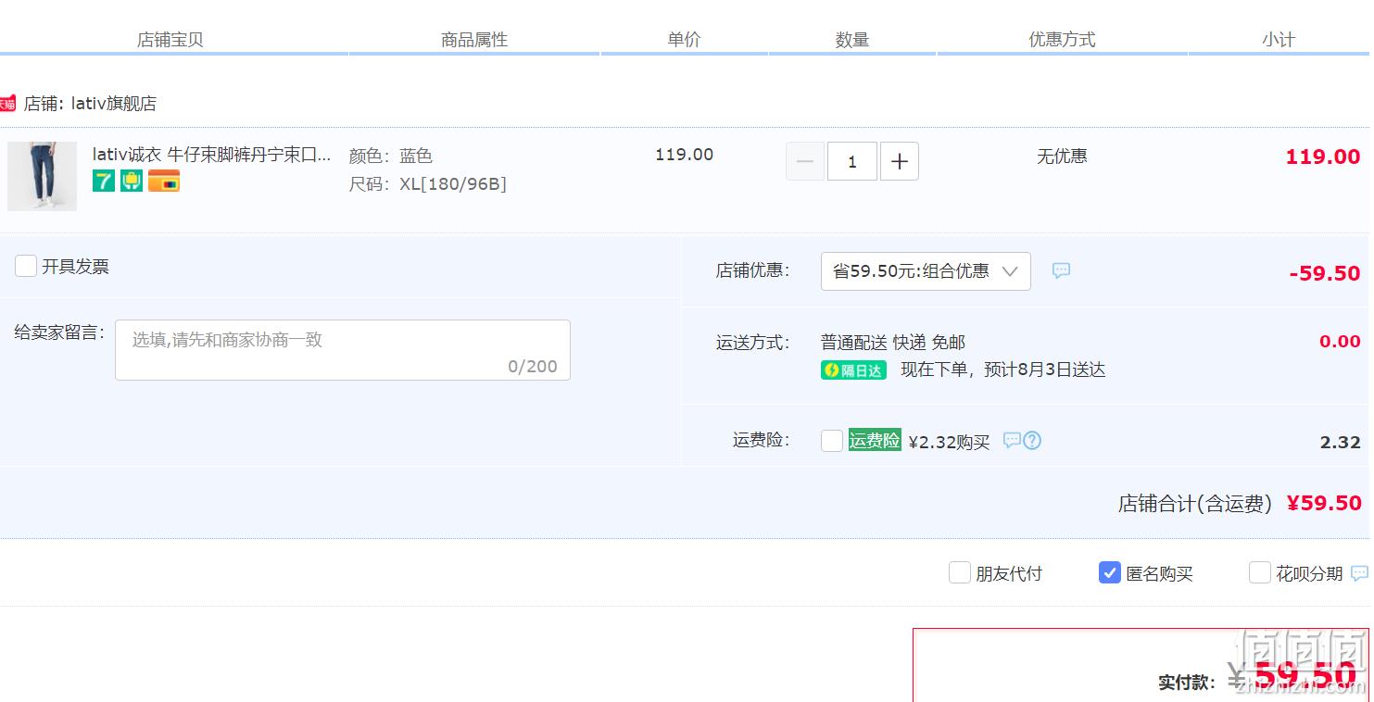Click the 隔日达 next-day delivery badge
This screenshot has width=1374, height=702.
click(853, 370)
